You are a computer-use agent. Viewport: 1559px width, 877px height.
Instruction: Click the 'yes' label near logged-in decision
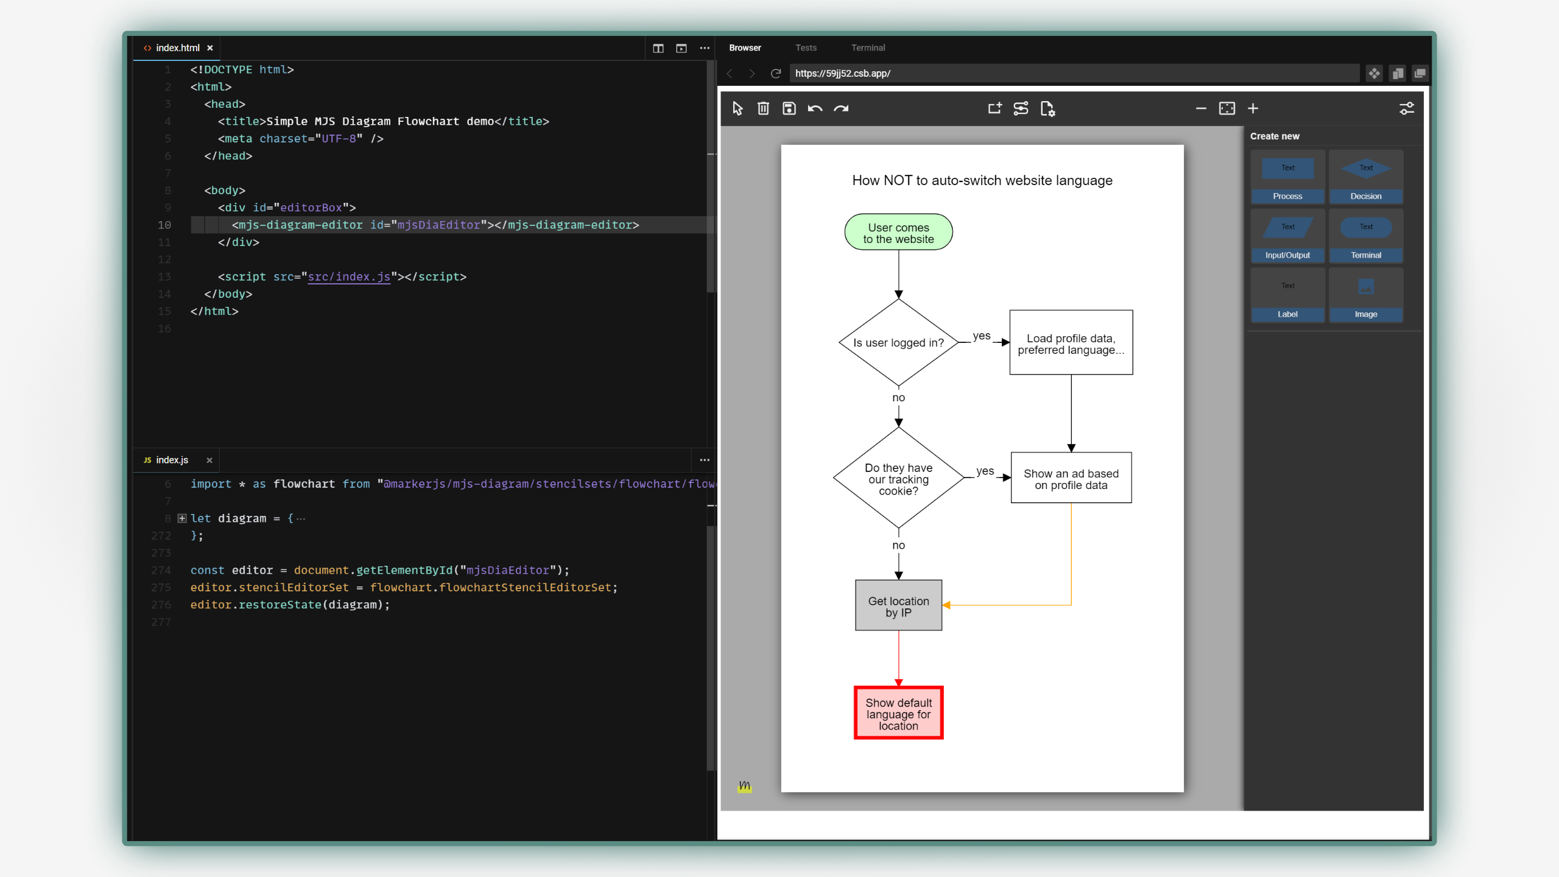pos(981,336)
